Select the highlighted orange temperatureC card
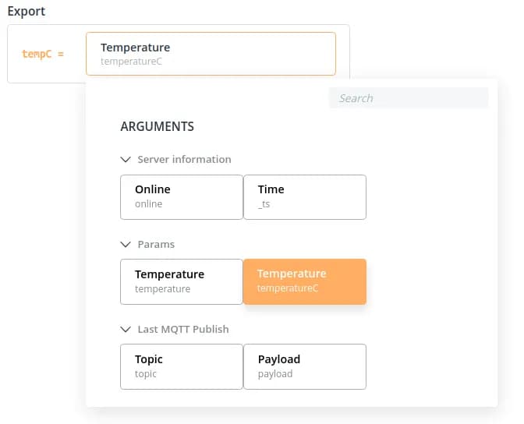Screen dimensions: 524x424 pos(305,281)
